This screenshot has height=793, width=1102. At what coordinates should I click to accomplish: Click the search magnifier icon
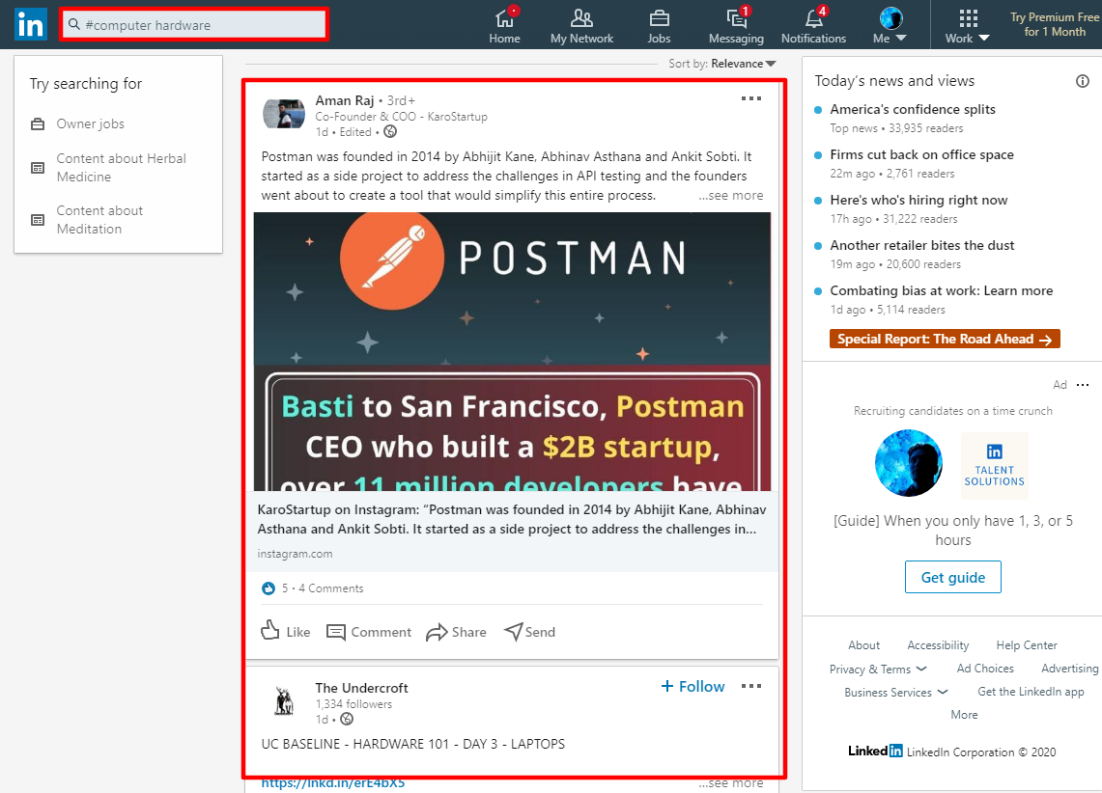(x=73, y=24)
